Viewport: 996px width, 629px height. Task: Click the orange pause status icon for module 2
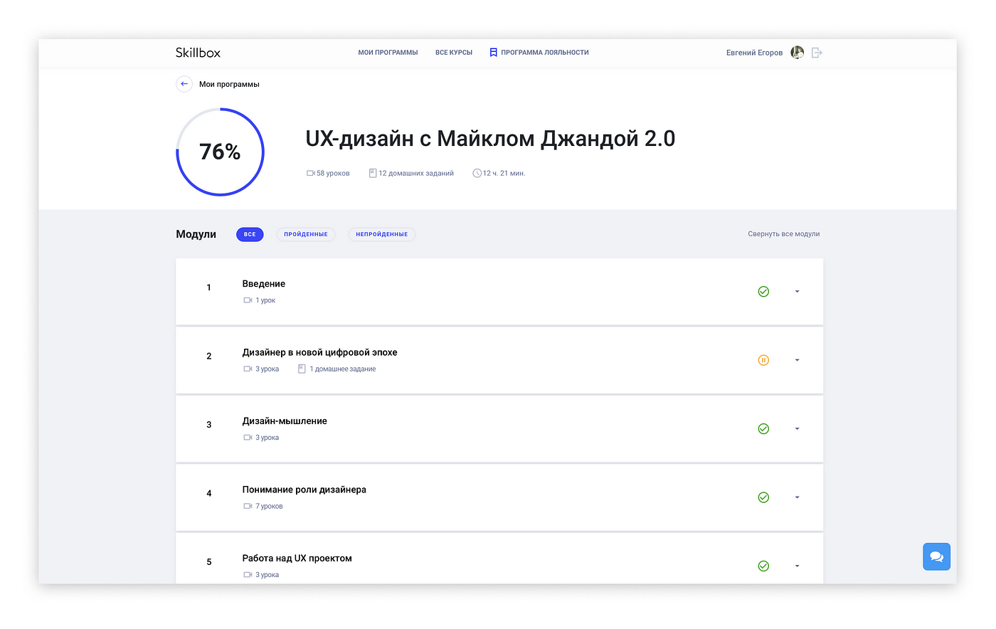[x=763, y=360]
